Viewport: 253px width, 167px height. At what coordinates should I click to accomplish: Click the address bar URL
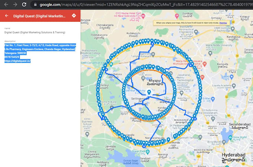click(x=146, y=5)
